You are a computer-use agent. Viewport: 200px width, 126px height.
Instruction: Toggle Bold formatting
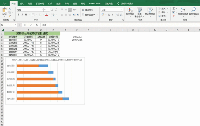(18, 15)
